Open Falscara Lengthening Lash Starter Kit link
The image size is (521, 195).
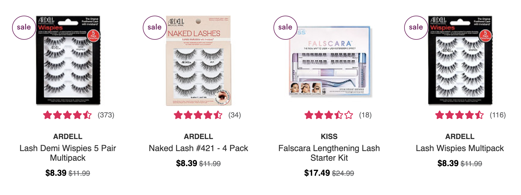(x=329, y=153)
